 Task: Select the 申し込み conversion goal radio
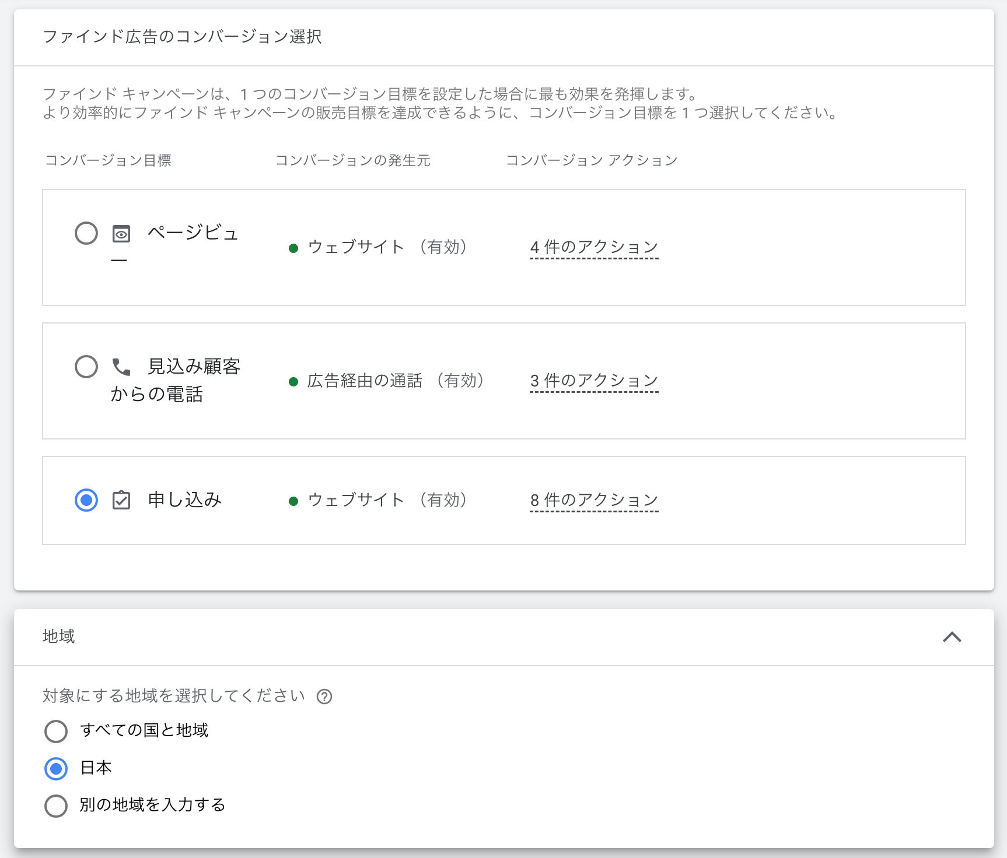coord(86,500)
